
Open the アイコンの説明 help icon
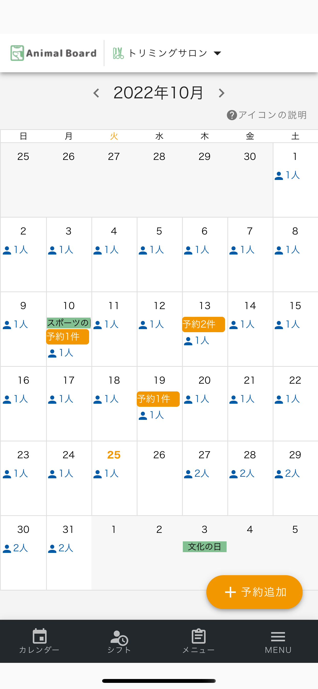pyautogui.click(x=232, y=115)
